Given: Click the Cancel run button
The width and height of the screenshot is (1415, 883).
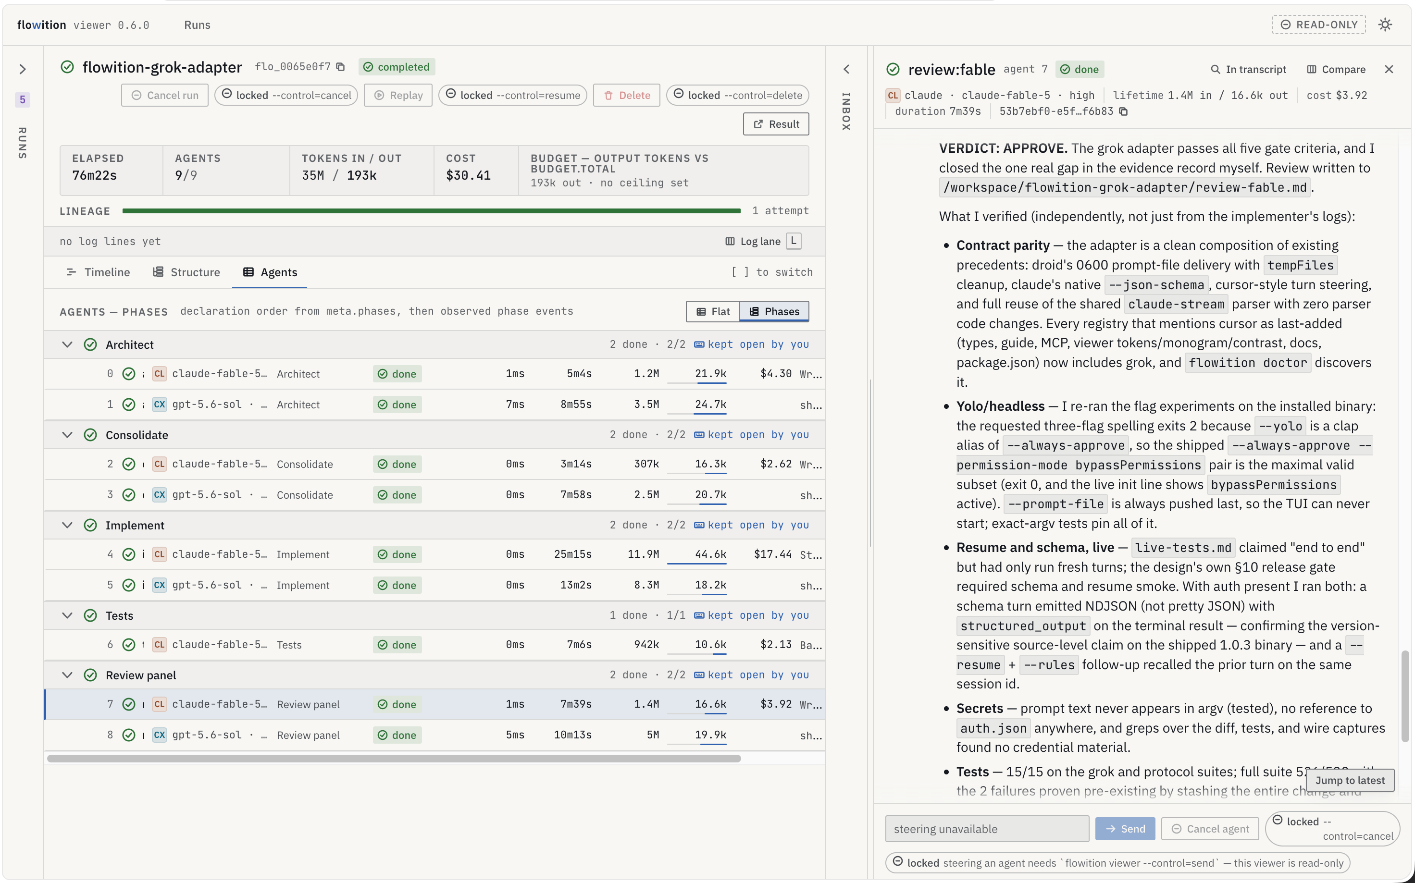Looking at the screenshot, I should click(x=165, y=95).
